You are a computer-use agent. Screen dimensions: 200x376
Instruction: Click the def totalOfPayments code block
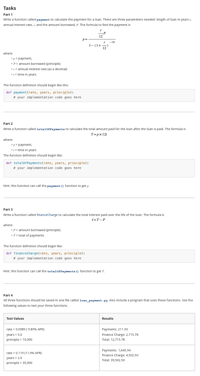[x=99, y=168]
